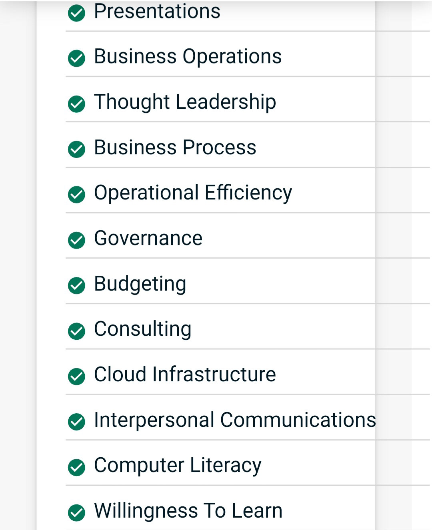Click the checkmark icon for Consulting
This screenshot has width=432, height=530.
76,331
